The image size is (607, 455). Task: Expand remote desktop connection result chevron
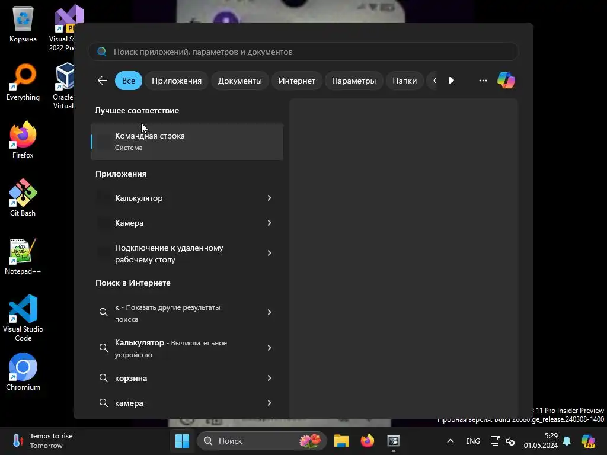(270, 252)
